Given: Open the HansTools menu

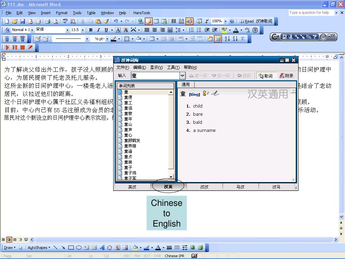Looking at the screenshot, I should tap(142, 13).
